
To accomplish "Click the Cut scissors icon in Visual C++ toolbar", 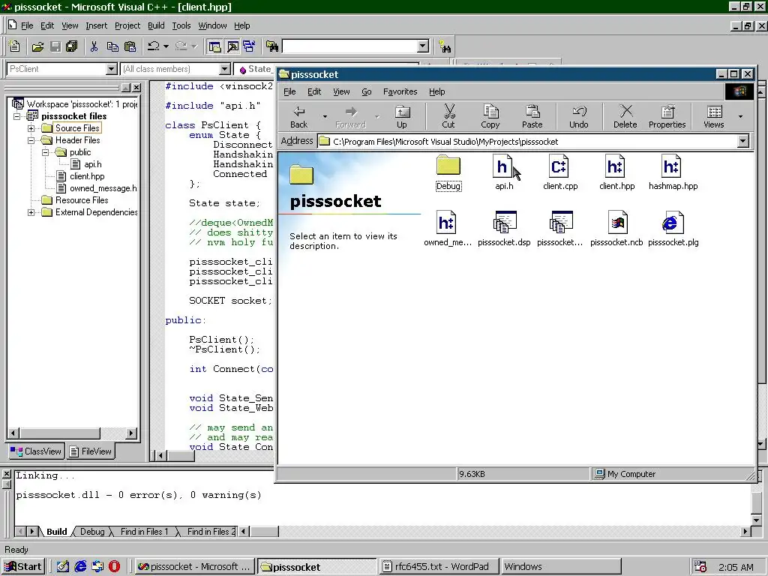I will (x=94, y=46).
